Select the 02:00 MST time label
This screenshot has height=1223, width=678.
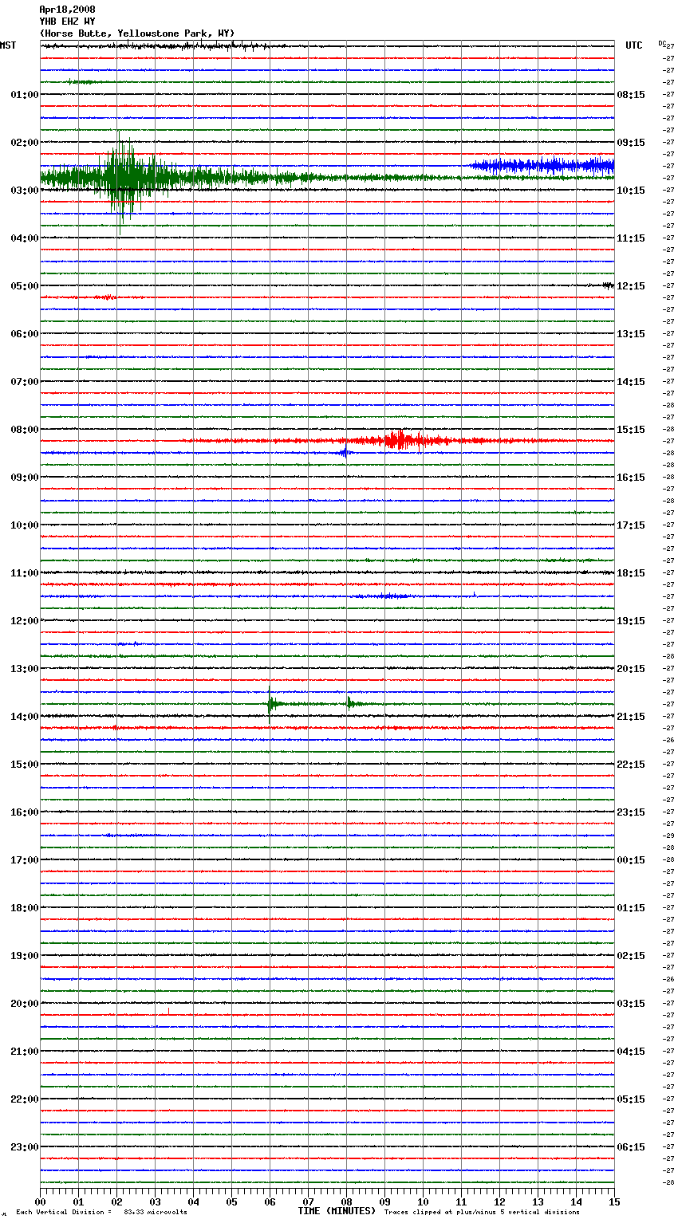pos(25,143)
